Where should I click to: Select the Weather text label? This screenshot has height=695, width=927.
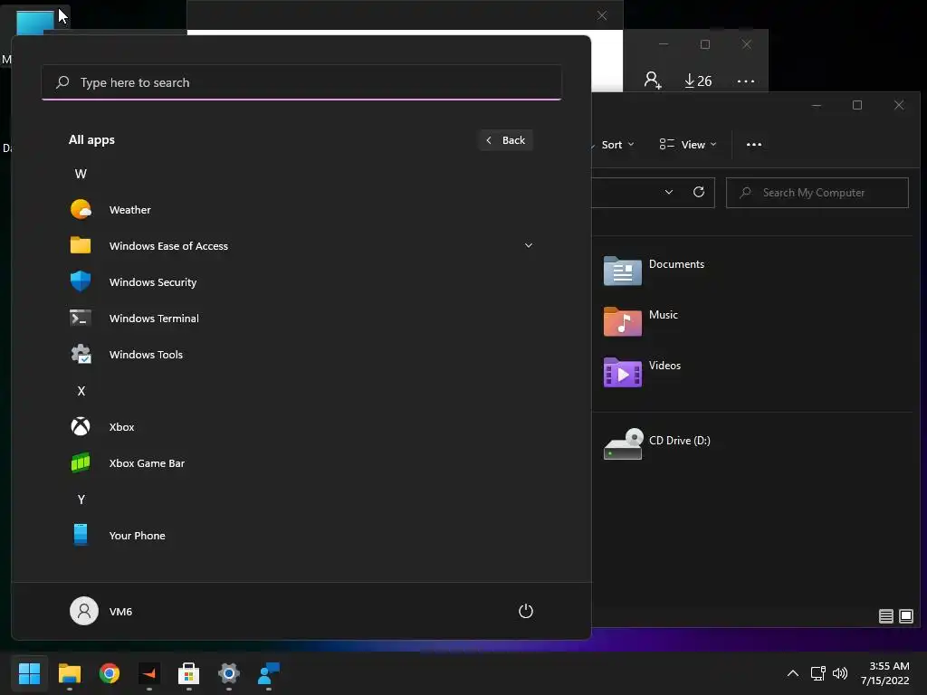130,210
